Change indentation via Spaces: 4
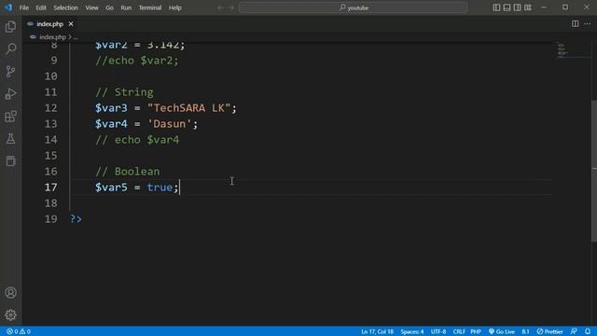 (412, 331)
